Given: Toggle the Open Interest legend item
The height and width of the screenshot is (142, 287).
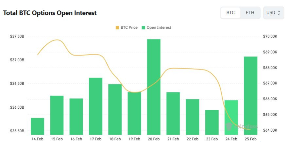Looking at the screenshot, I should 156,27.
